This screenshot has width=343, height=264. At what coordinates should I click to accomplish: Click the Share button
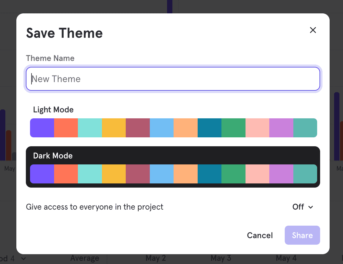tap(302, 235)
